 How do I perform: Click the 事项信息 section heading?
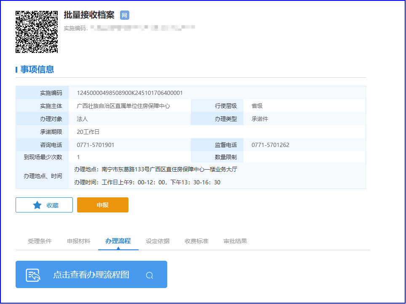click(37, 70)
